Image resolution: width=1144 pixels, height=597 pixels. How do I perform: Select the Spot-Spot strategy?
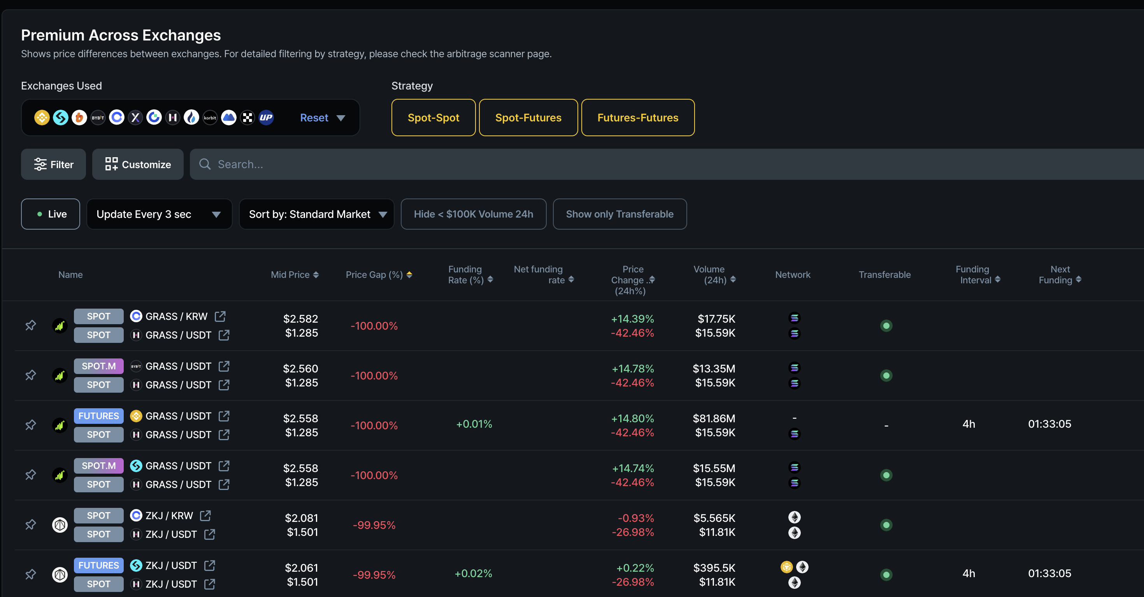433,118
